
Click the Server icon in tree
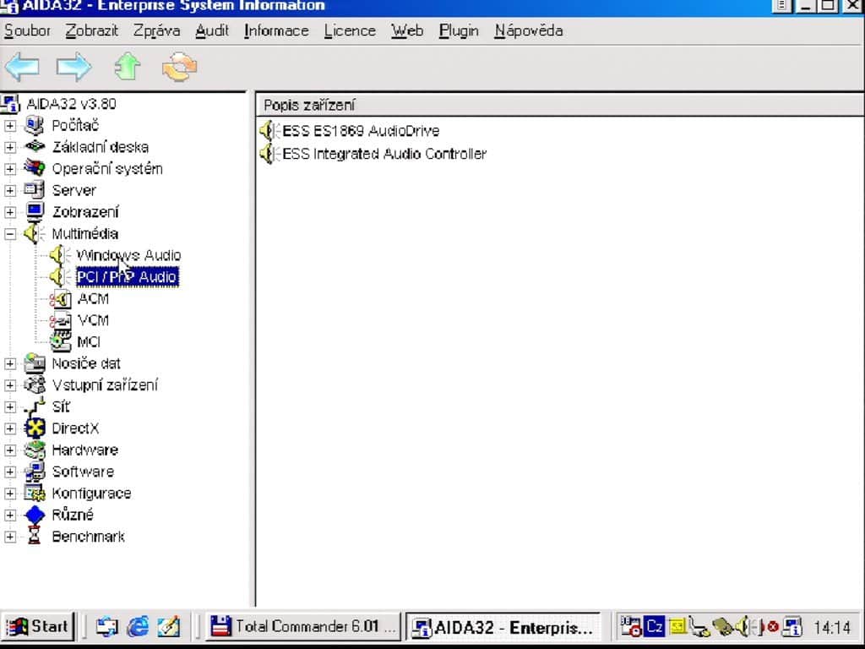(x=34, y=190)
